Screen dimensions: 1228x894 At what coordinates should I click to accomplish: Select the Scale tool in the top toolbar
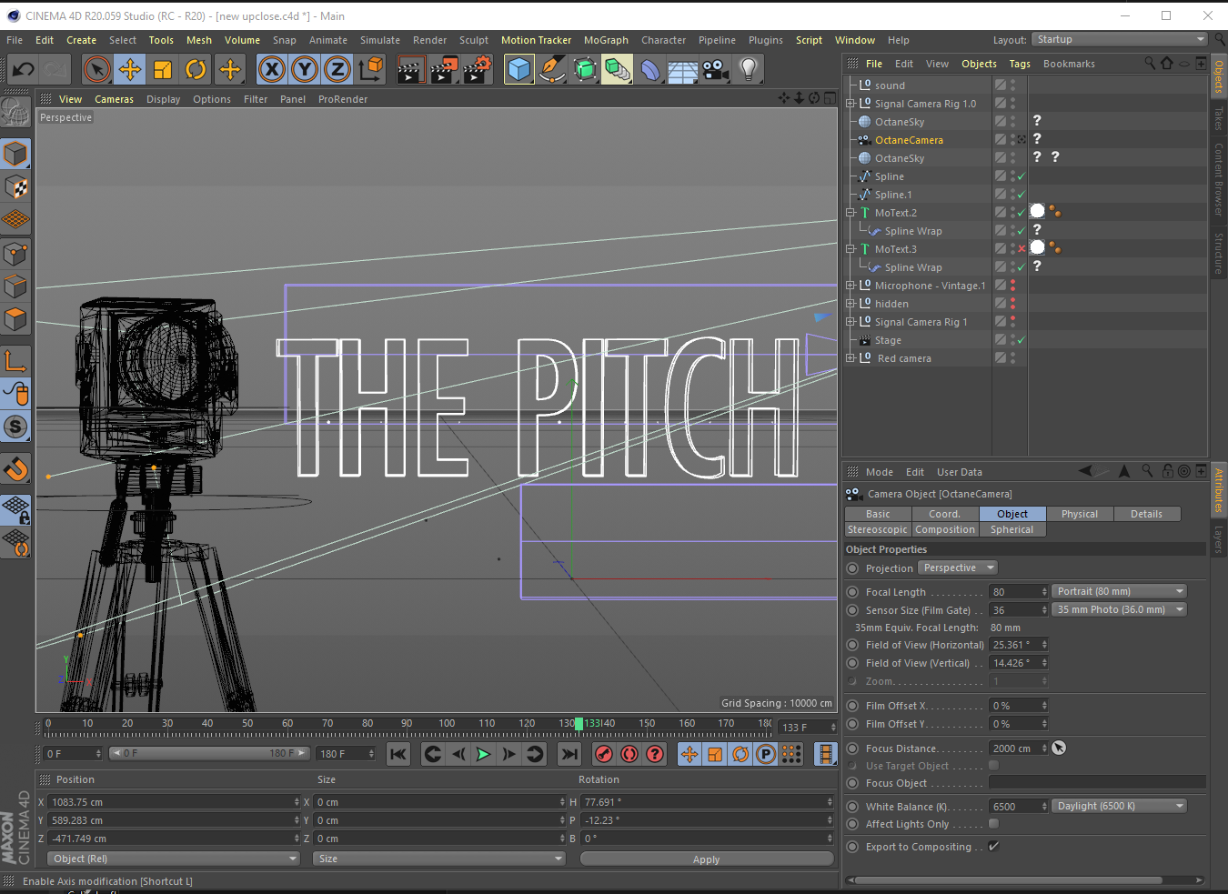163,69
